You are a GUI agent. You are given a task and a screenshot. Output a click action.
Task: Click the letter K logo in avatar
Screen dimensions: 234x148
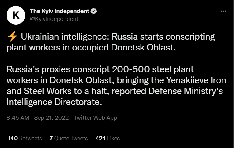(16, 15)
